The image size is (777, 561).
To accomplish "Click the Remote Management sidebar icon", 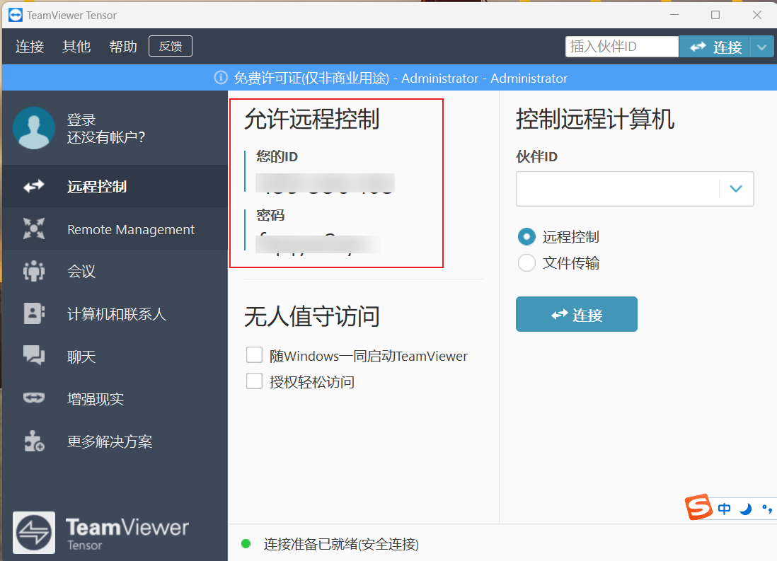I will (x=34, y=229).
